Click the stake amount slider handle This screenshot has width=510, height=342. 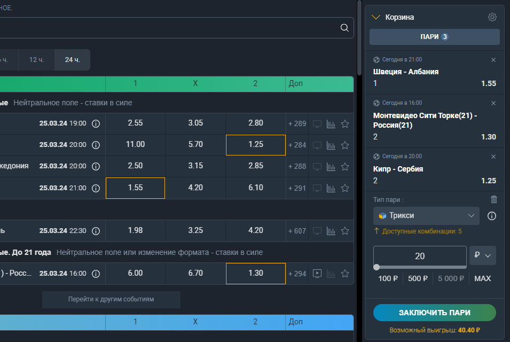point(376,267)
